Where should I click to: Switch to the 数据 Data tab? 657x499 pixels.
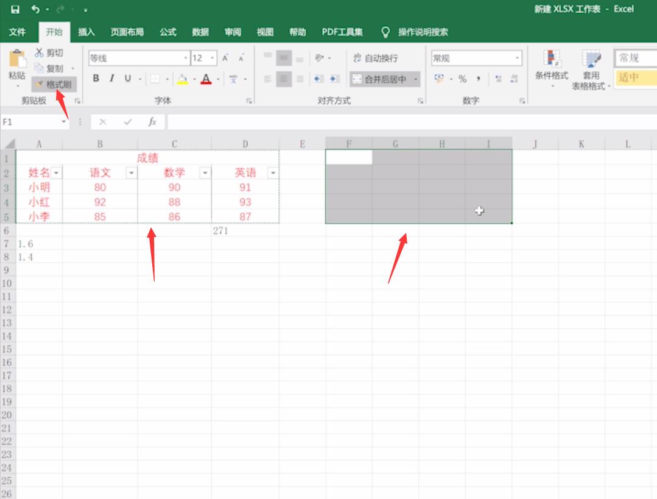200,32
